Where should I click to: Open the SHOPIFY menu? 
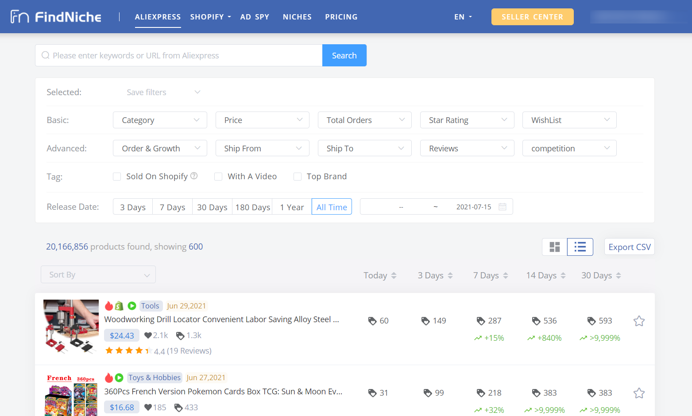pos(211,17)
